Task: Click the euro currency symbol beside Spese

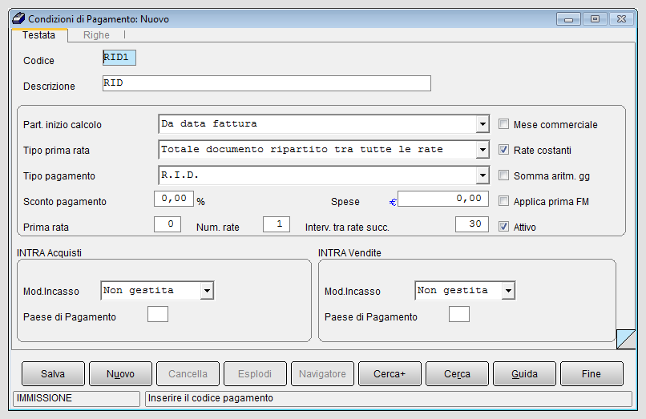Action: pyautogui.click(x=393, y=203)
